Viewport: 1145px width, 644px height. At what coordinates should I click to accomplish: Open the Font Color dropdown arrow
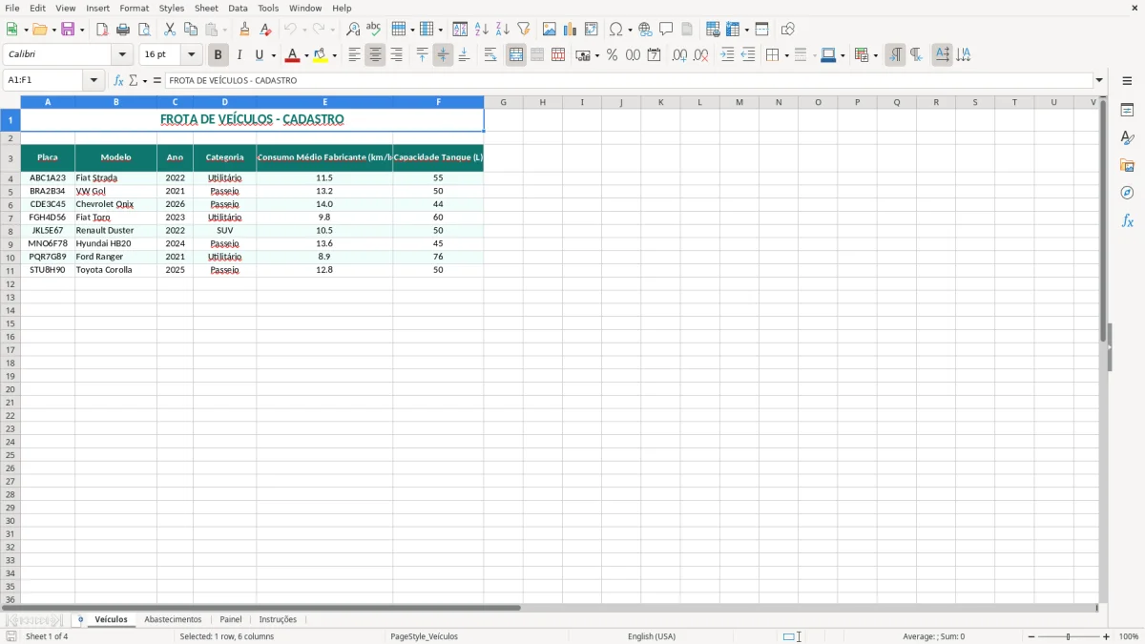306,56
